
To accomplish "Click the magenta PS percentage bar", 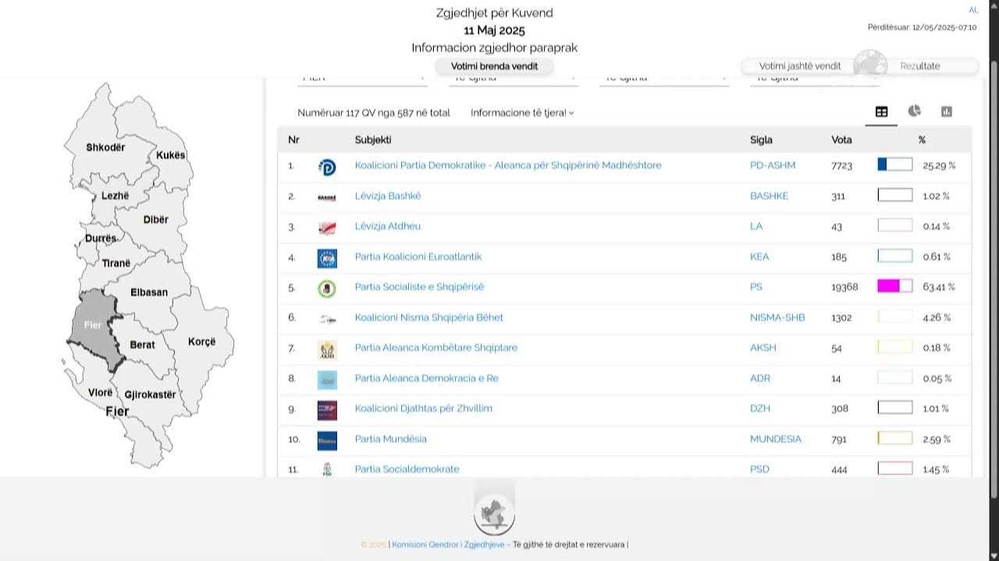I will coord(895,286).
